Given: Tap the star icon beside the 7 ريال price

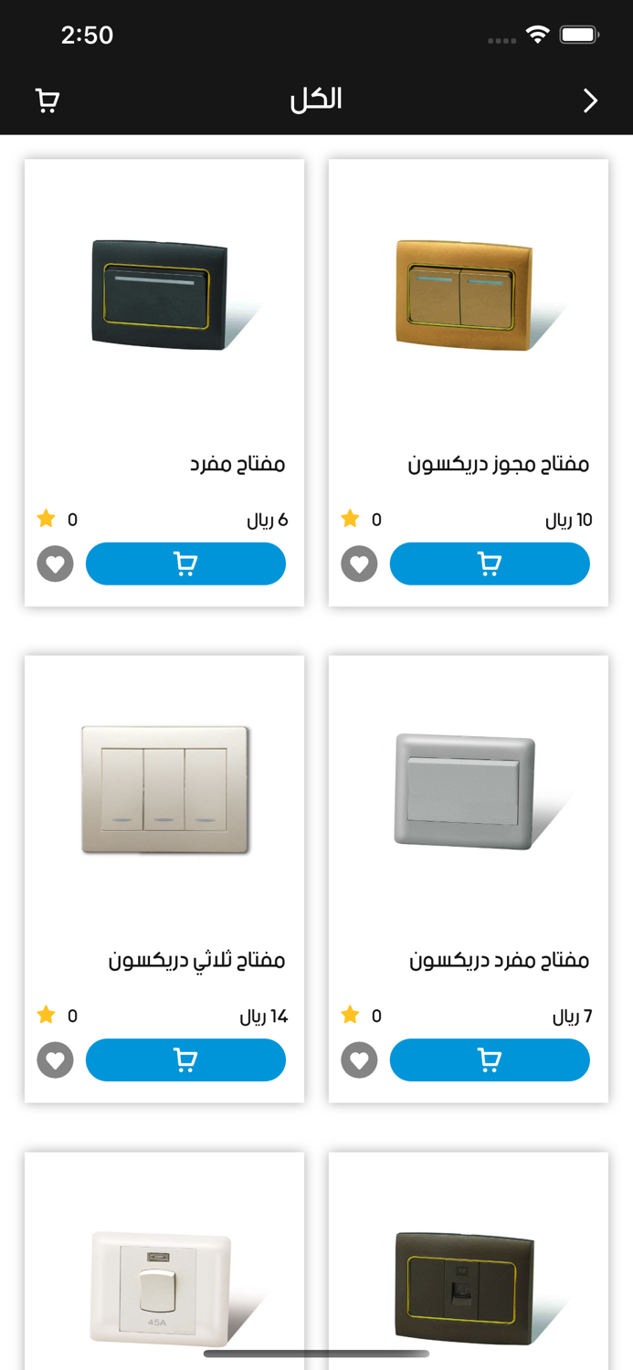Looking at the screenshot, I should click(x=350, y=1015).
